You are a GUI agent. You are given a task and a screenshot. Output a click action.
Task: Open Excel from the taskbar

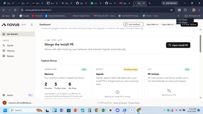pyautogui.click(x=104, y=110)
